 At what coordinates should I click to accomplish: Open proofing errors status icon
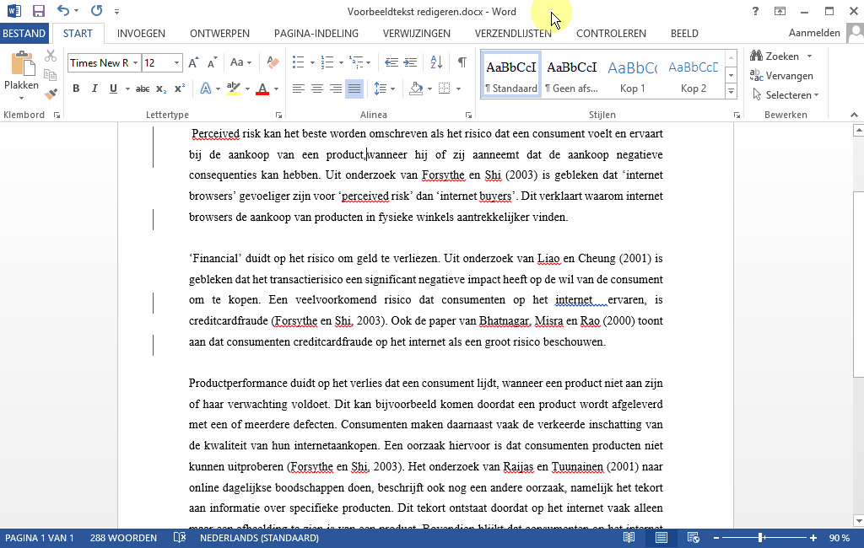click(179, 538)
